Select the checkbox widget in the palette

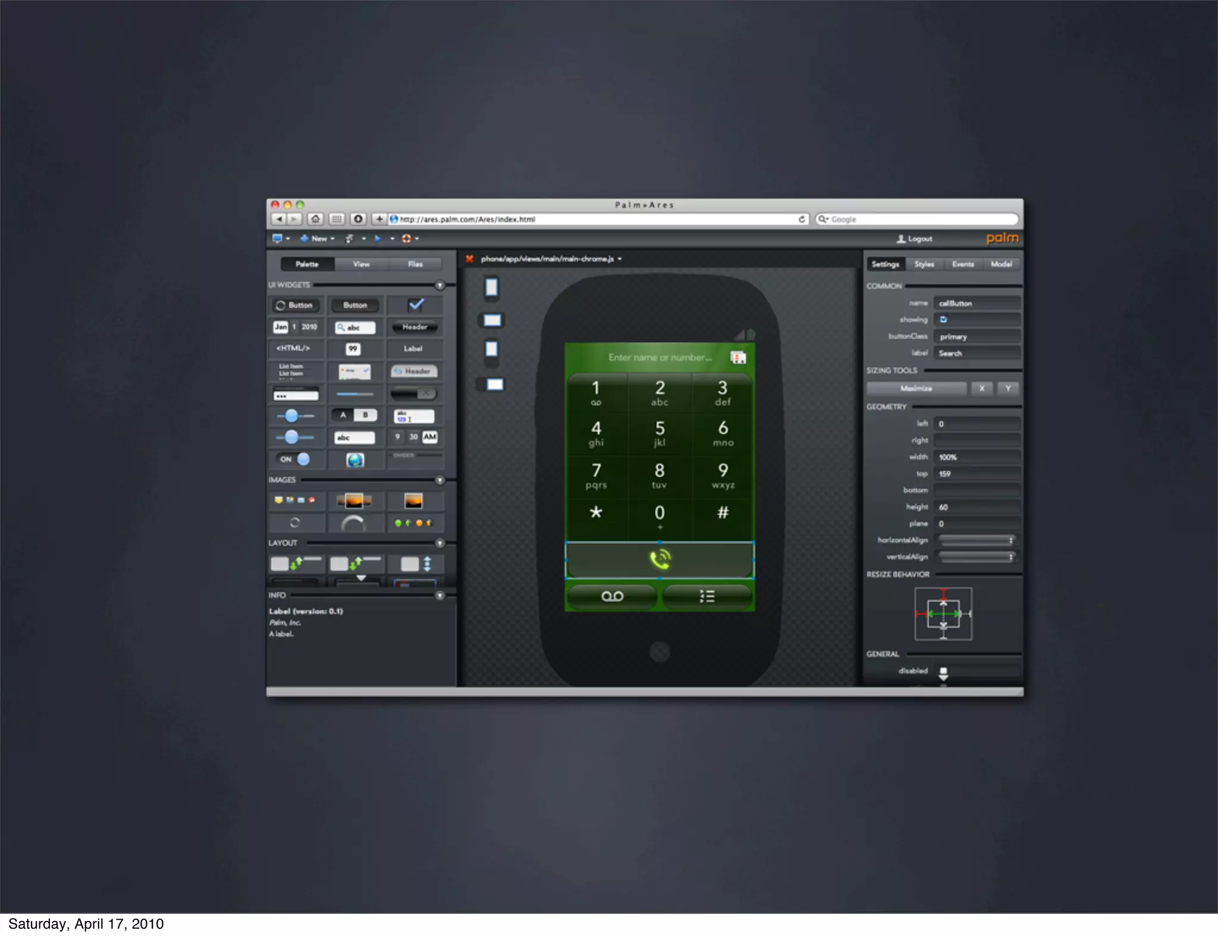(x=416, y=305)
